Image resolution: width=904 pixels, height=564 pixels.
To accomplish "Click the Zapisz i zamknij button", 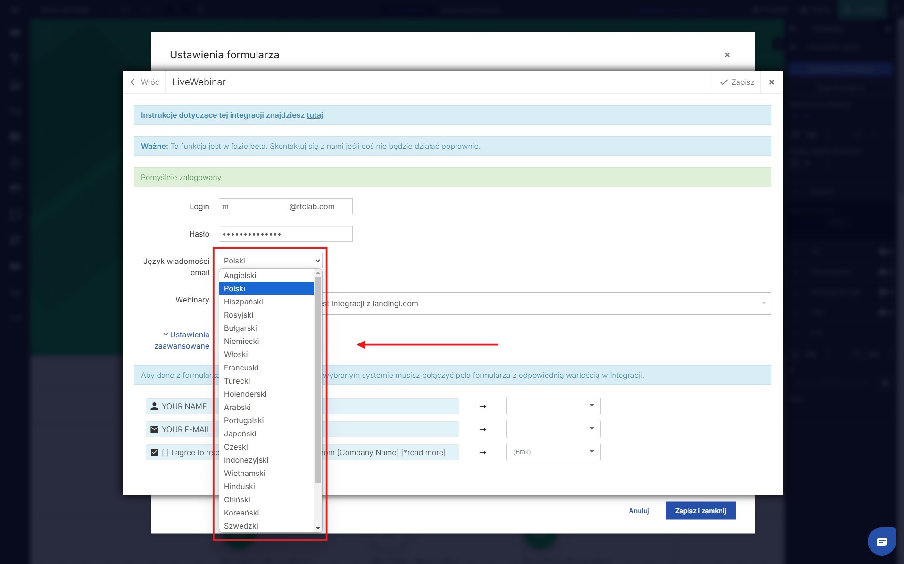I will pos(700,511).
